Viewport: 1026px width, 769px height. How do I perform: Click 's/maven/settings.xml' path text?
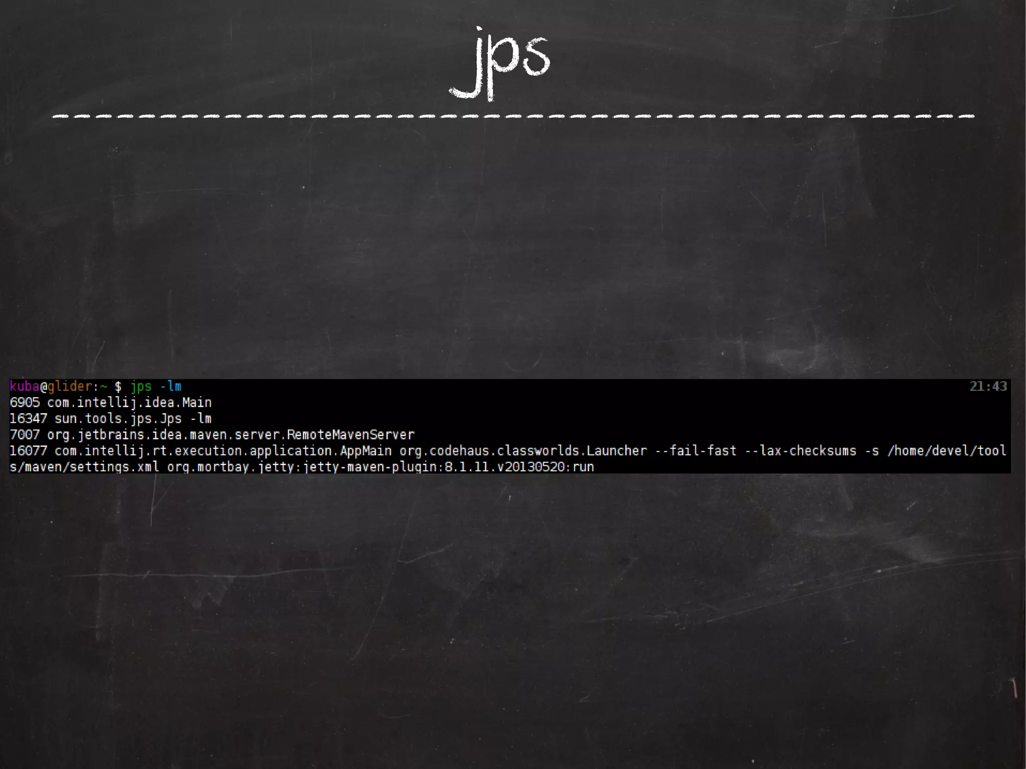click(x=85, y=466)
